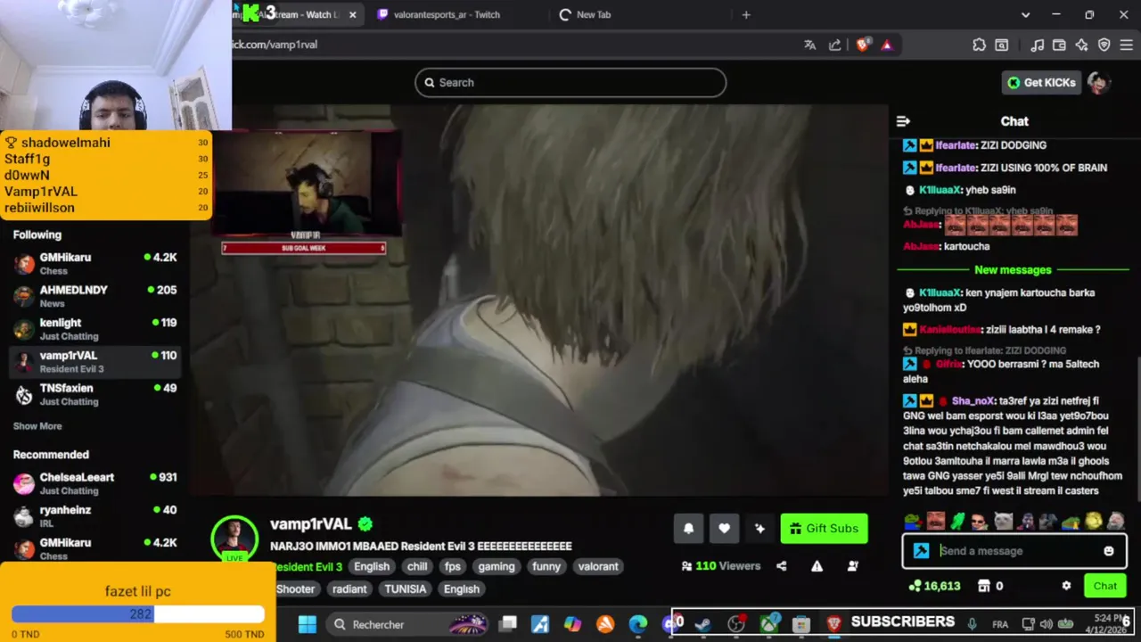This screenshot has width=1141, height=642.
Task: Click the translate page icon in address bar
Action: [x=809, y=45]
